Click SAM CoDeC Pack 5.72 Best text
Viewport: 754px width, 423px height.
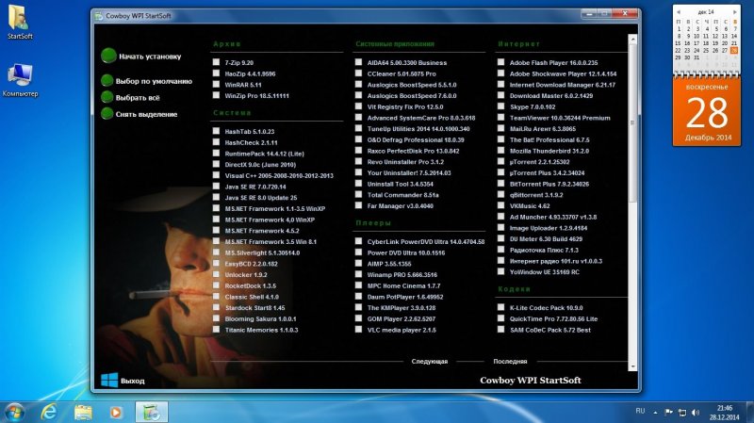click(x=550, y=330)
